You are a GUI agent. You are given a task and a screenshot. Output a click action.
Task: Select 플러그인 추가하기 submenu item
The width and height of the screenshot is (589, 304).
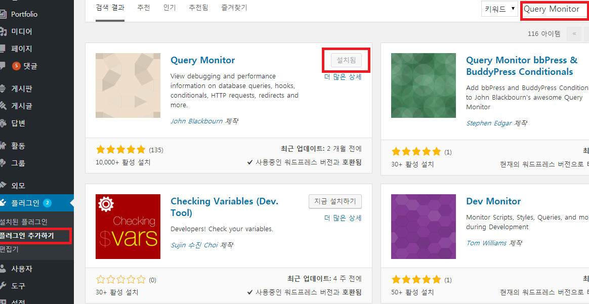[27, 236]
